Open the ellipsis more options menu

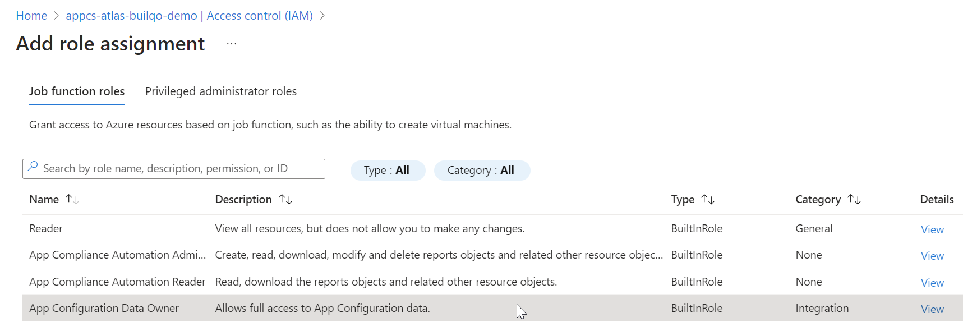tap(232, 44)
